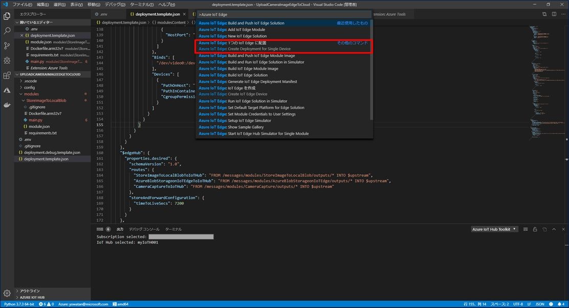Click the Python 3.7.3 interpreter selector

click(x=19, y=304)
